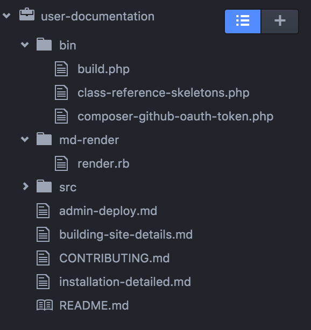This screenshot has width=311, height=330.
Task: Click the briefcase project icon
Action: [27, 15]
